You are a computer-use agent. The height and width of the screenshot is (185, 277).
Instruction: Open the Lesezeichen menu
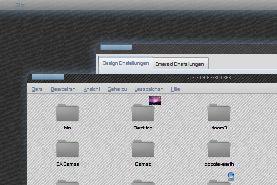tap(149, 89)
